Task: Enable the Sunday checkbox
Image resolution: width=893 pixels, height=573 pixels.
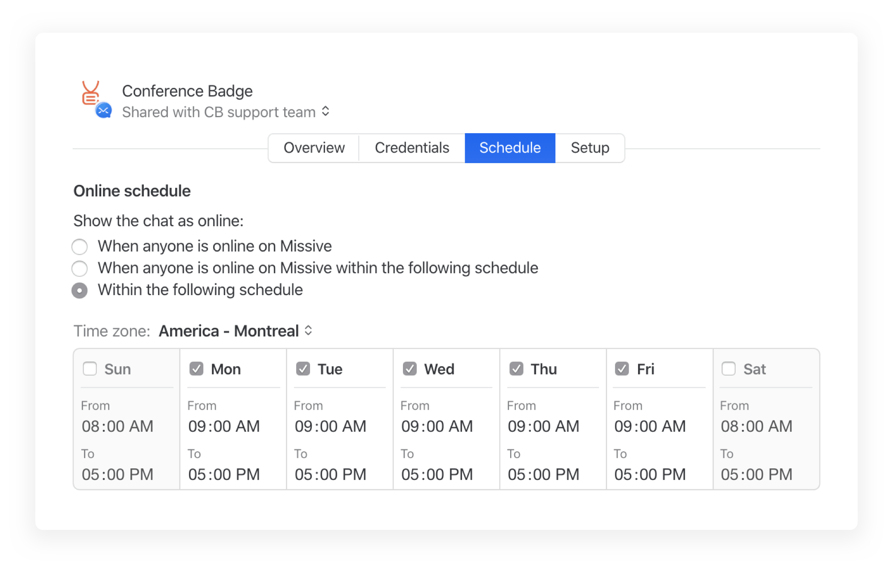Action: 90,368
